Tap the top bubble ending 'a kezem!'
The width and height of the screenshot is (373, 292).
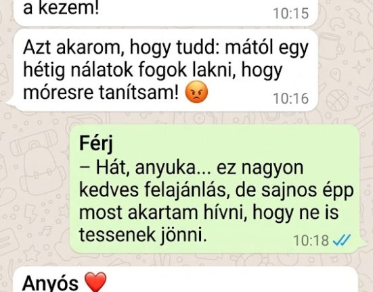coord(166,12)
